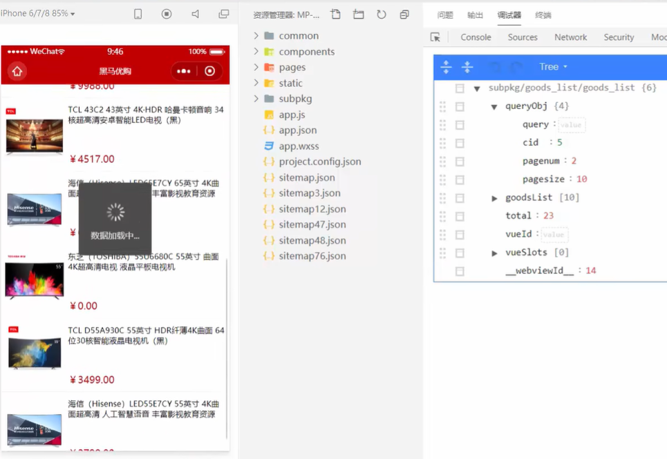Image resolution: width=667 pixels, height=459 pixels.
Task: Click expand all nodes icon in Tree toolbar
Action: (x=446, y=67)
